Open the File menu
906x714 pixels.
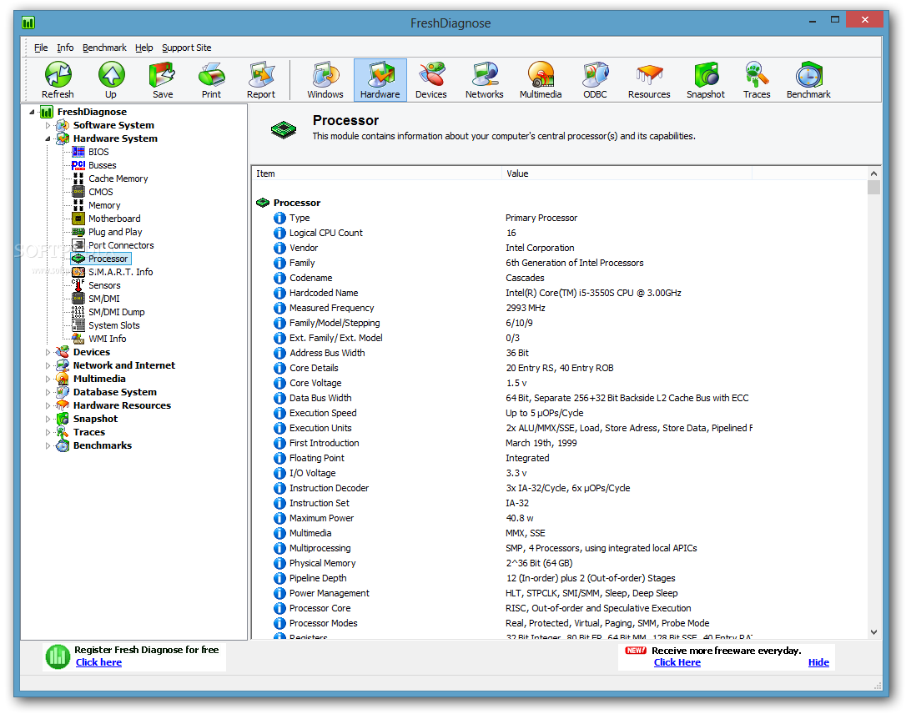tap(40, 48)
